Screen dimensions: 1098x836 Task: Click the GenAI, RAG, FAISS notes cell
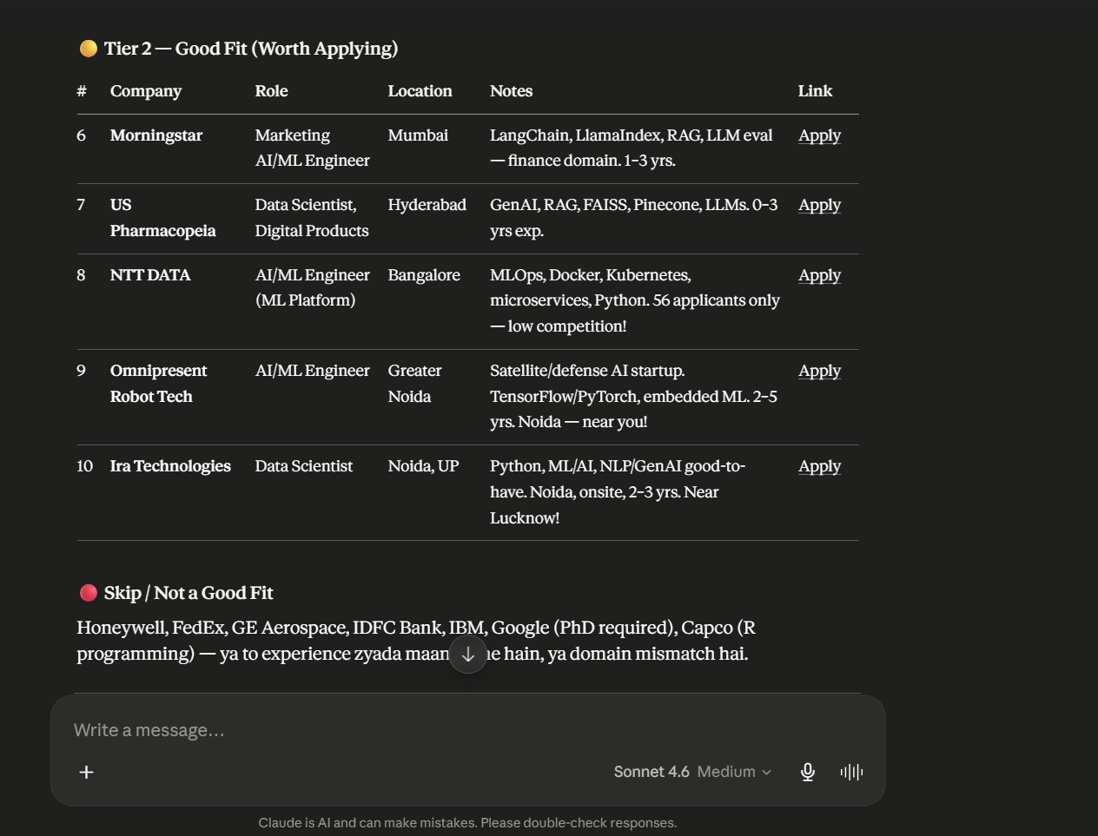(x=634, y=218)
